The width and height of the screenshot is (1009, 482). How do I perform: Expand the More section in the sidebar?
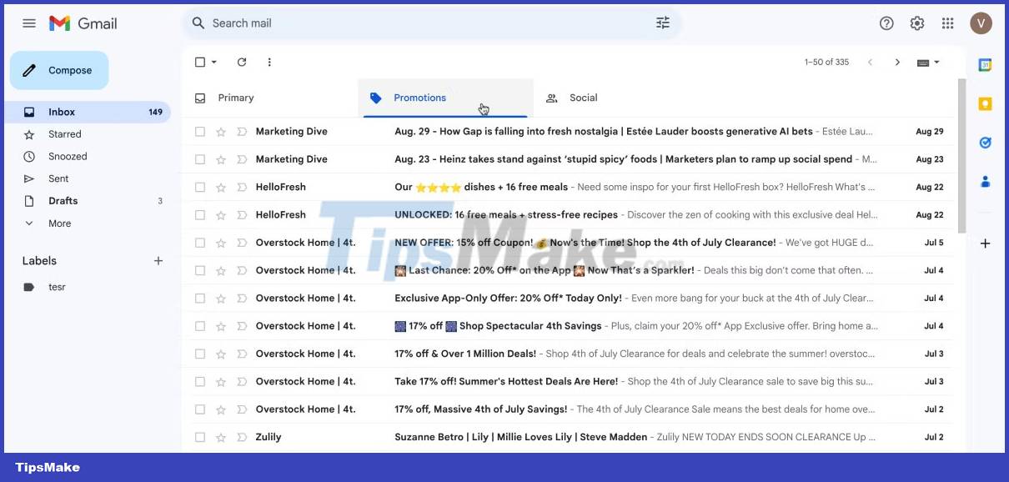[x=58, y=223]
